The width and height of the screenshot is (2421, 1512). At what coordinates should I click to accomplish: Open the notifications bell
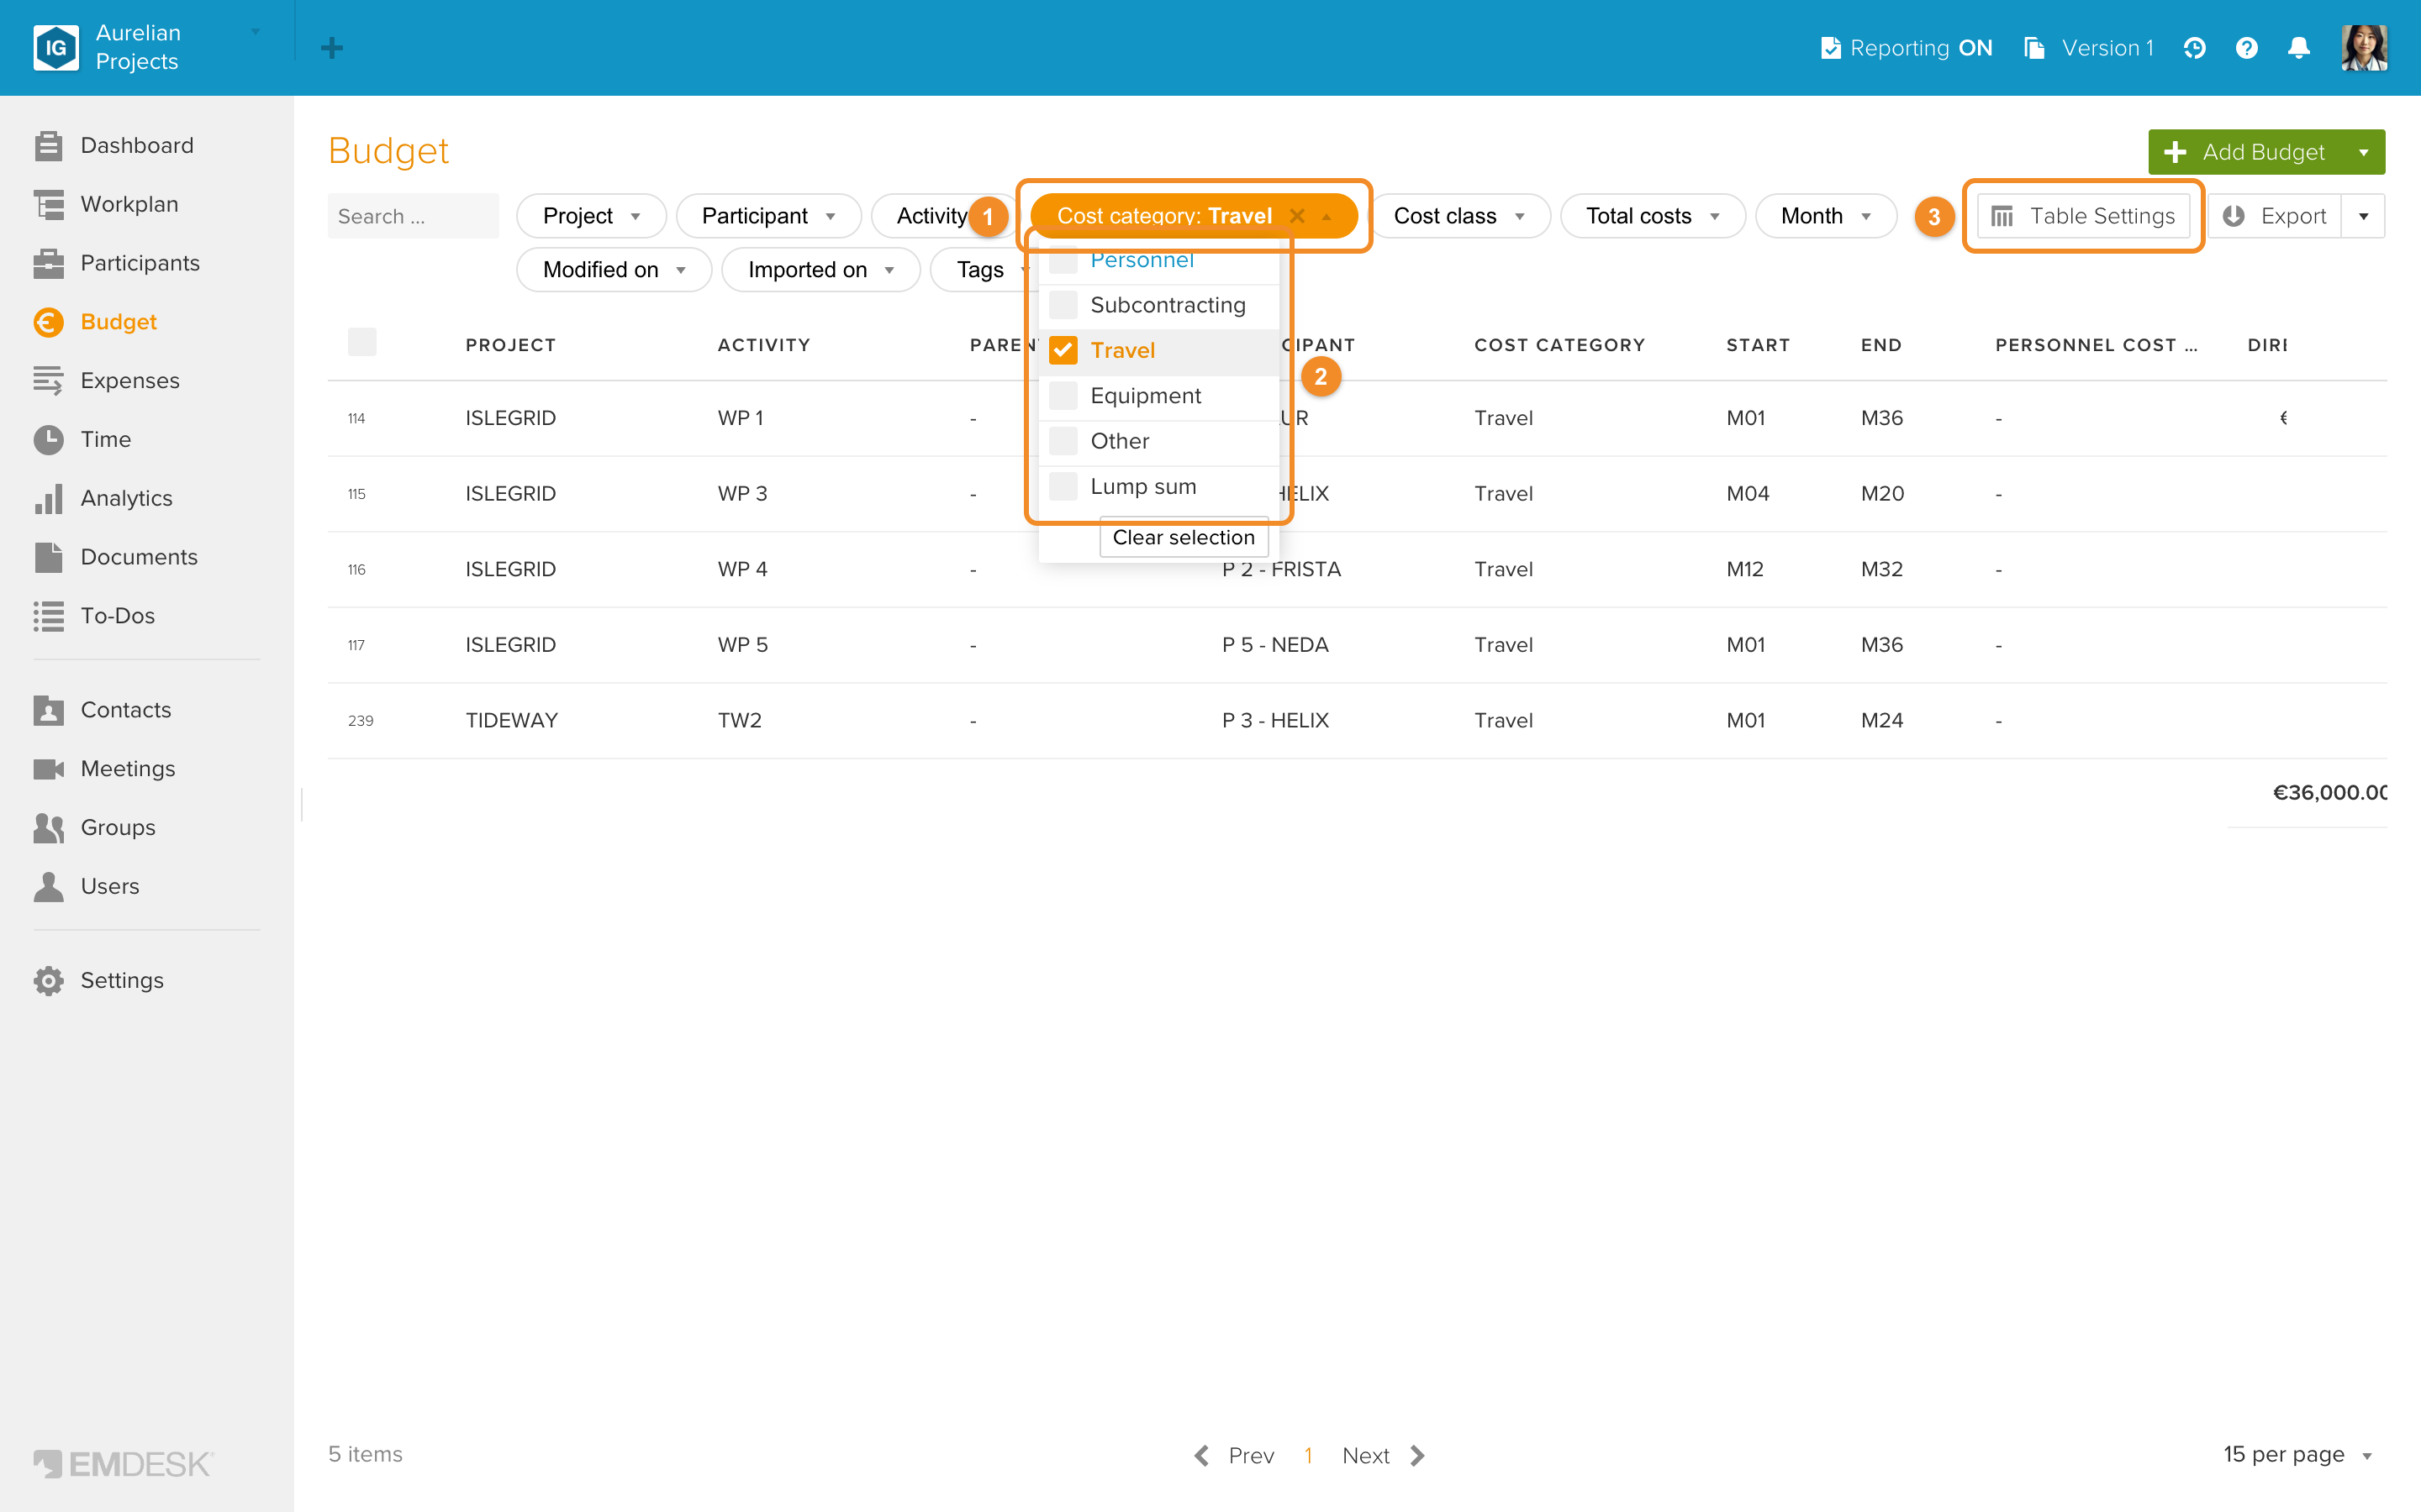[2299, 48]
